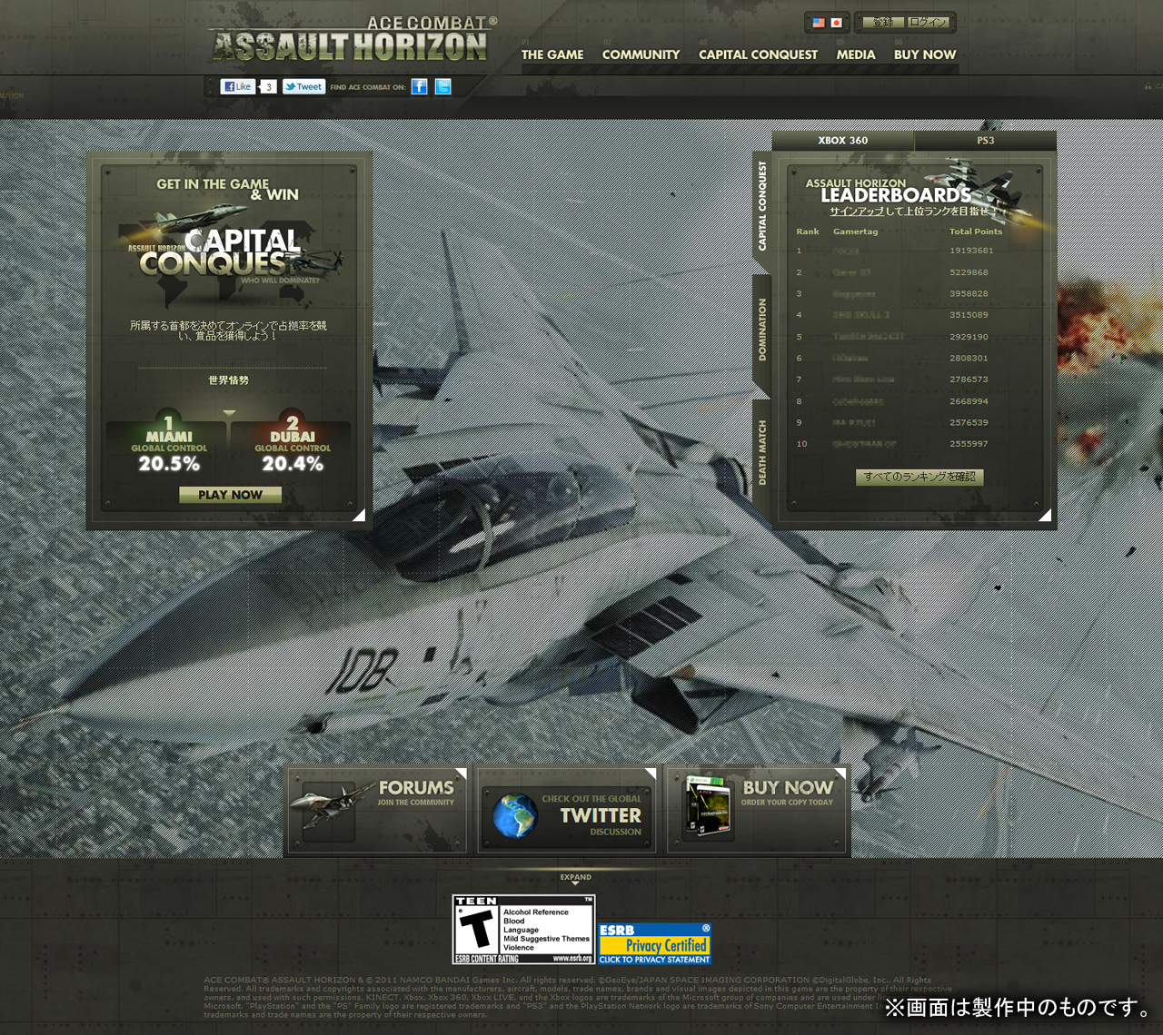1163x1035 pixels.
Task: Click the ESRB Privacy Certified badge
Action: click(654, 944)
